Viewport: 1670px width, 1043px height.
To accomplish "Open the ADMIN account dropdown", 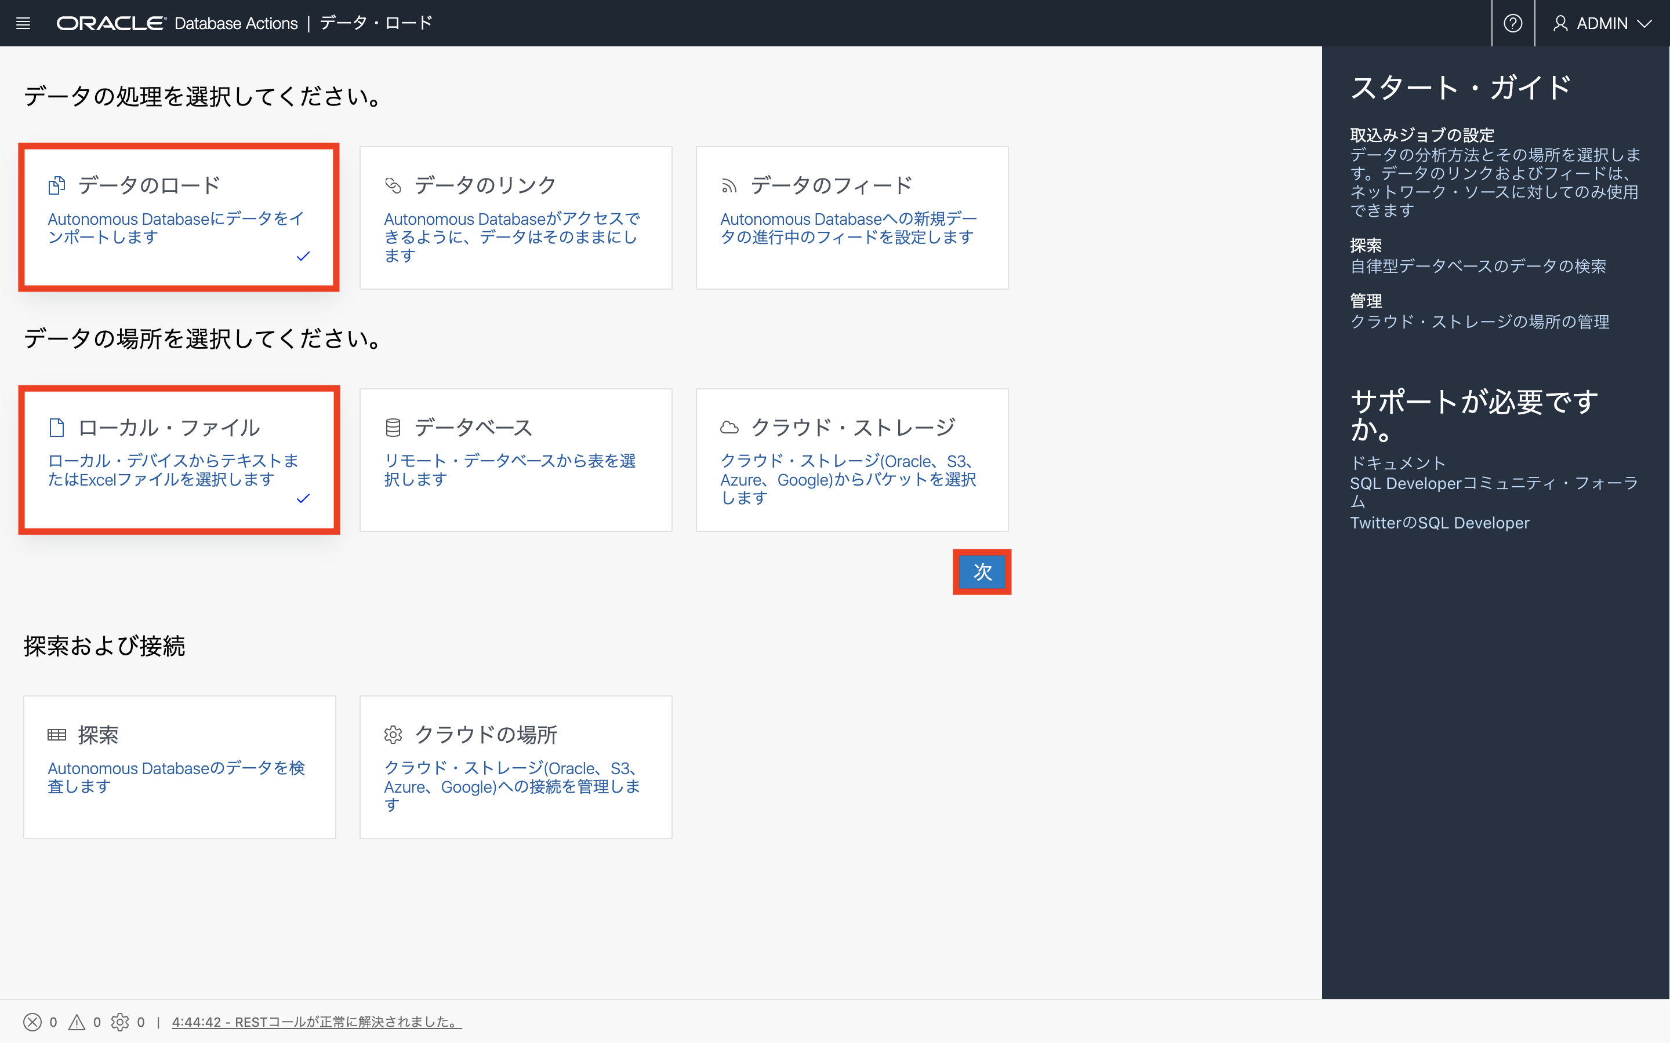I will (1602, 23).
